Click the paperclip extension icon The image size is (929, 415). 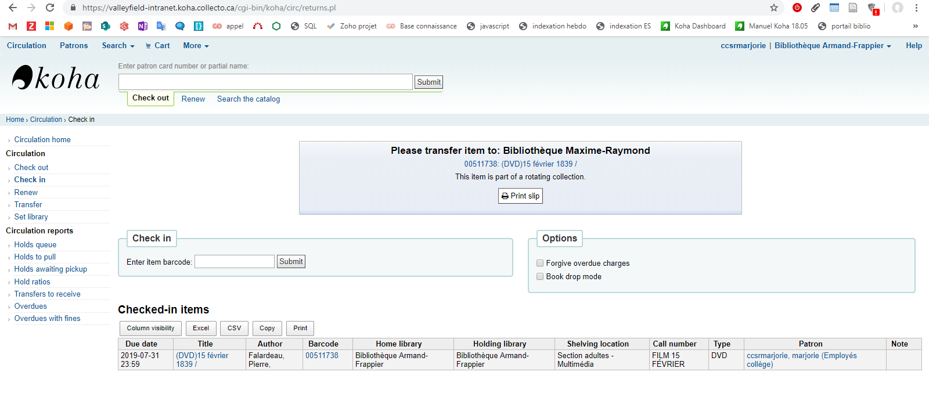coord(816,8)
